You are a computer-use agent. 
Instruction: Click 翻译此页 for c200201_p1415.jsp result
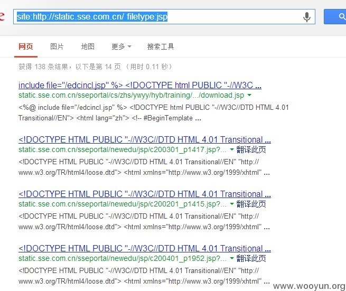tap(251, 204)
